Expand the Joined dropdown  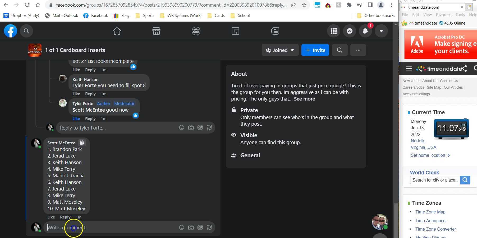click(280, 50)
